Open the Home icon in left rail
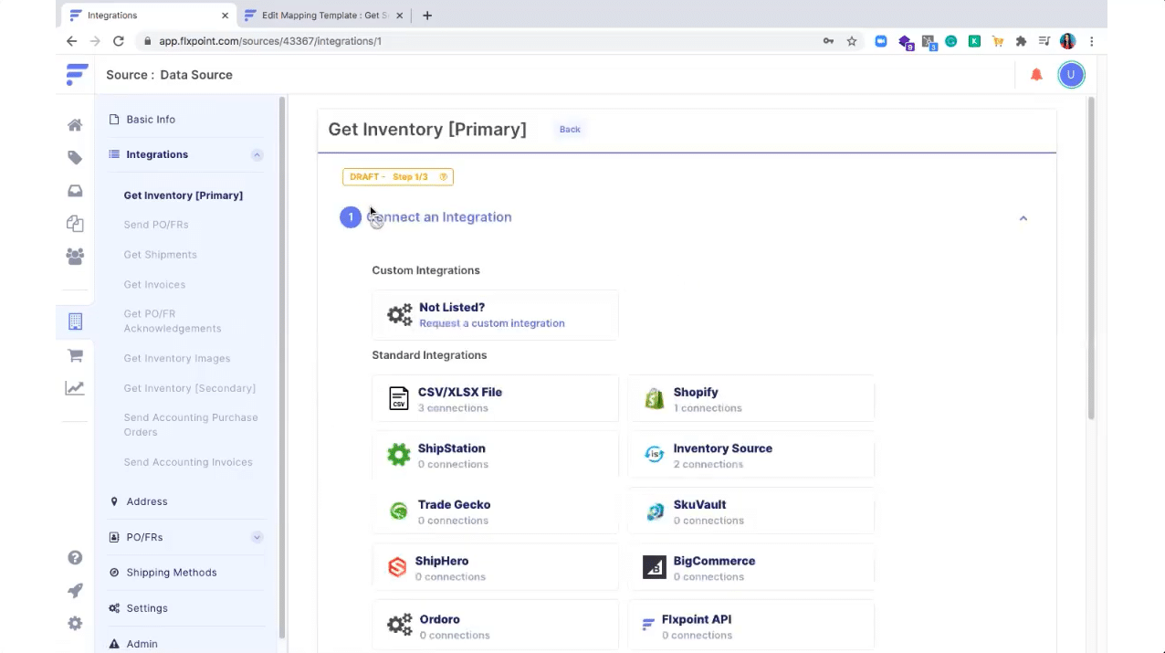1165x653 pixels. [x=75, y=125]
